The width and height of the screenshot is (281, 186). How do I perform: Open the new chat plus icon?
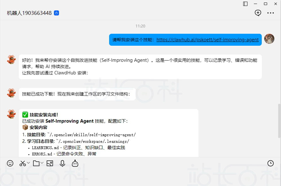tap(258, 13)
